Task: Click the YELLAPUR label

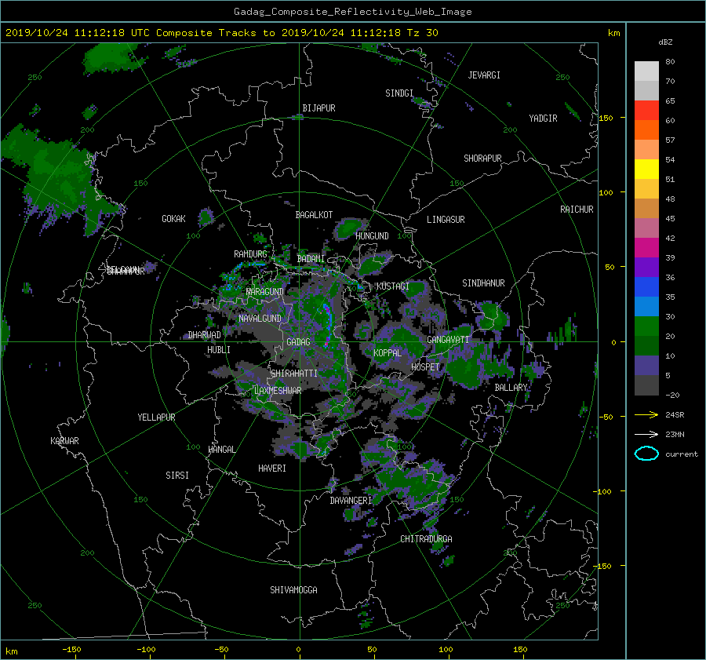Action: tap(156, 418)
